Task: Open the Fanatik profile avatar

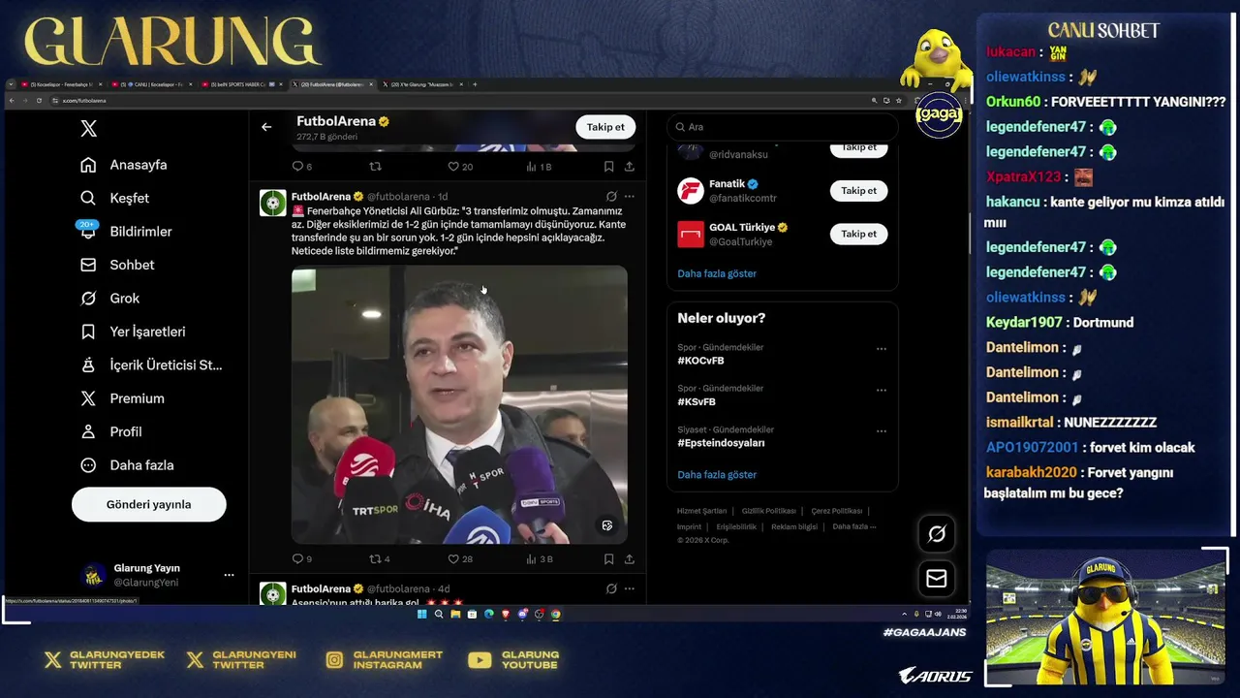Action: [690, 191]
